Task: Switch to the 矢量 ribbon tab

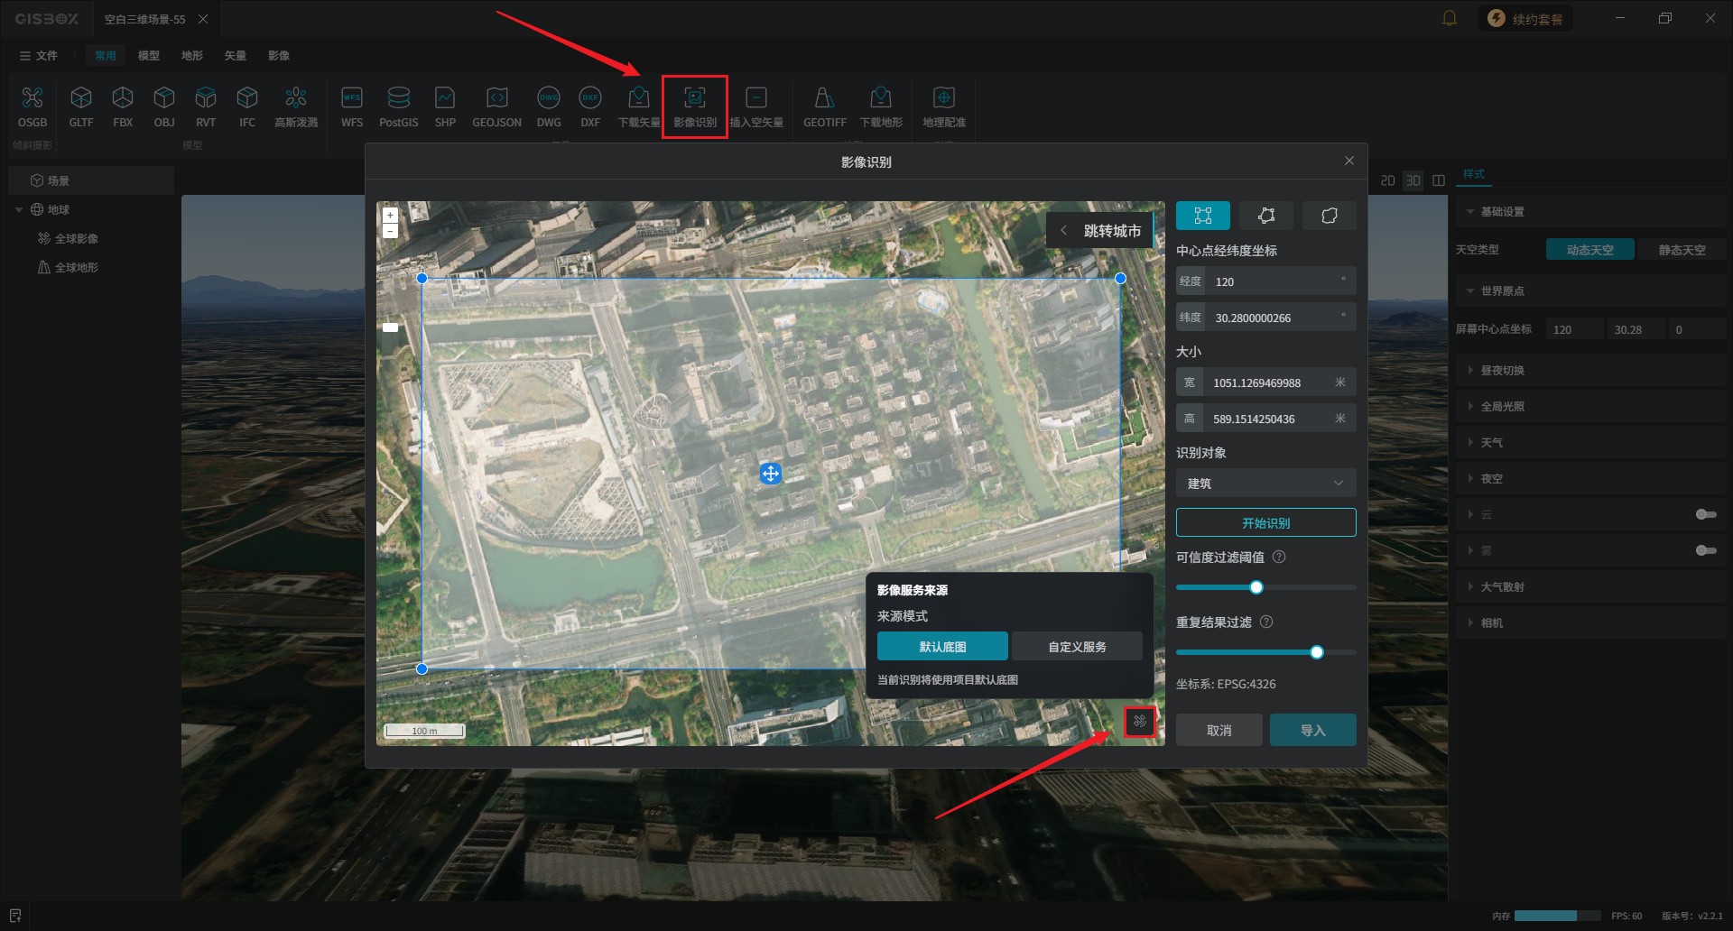Action: pyautogui.click(x=236, y=56)
